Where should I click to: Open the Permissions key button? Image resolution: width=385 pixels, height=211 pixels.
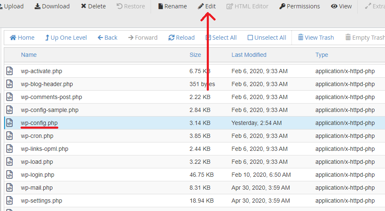pos(299,6)
